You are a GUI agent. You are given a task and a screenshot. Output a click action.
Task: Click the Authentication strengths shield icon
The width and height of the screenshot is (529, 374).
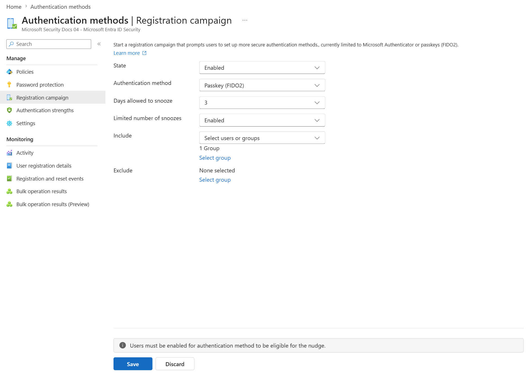(9, 110)
